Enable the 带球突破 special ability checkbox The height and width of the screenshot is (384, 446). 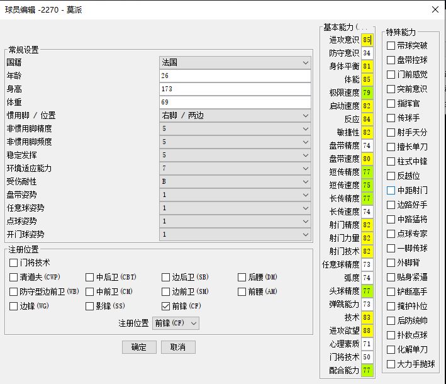point(391,45)
